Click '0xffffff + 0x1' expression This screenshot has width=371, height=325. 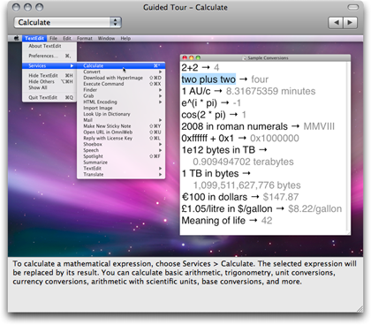coord(208,139)
